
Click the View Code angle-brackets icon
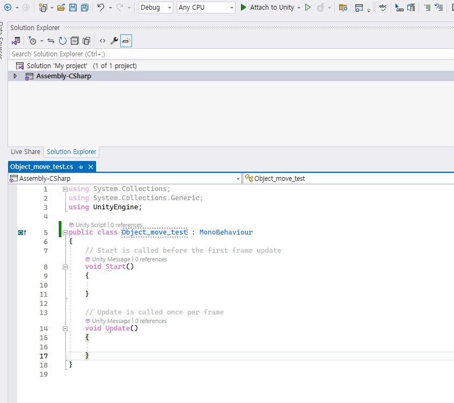102,41
